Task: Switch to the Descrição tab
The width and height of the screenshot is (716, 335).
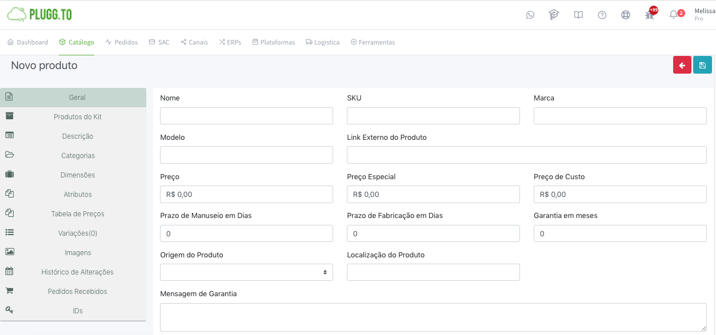Action: pos(77,136)
